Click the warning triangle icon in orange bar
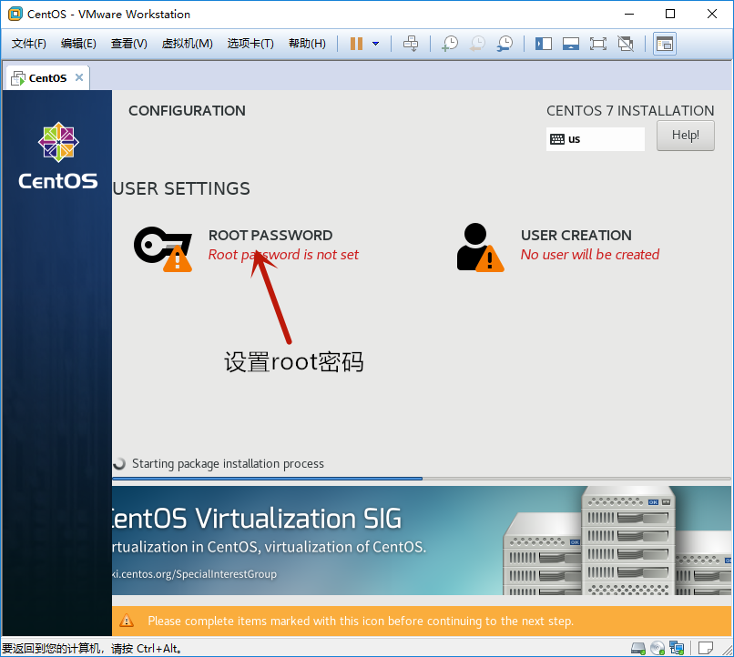 [x=127, y=621]
